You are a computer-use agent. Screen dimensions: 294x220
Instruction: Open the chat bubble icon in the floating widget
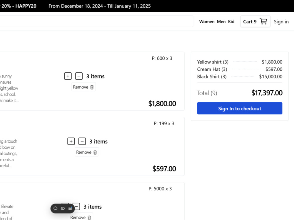[56, 209]
